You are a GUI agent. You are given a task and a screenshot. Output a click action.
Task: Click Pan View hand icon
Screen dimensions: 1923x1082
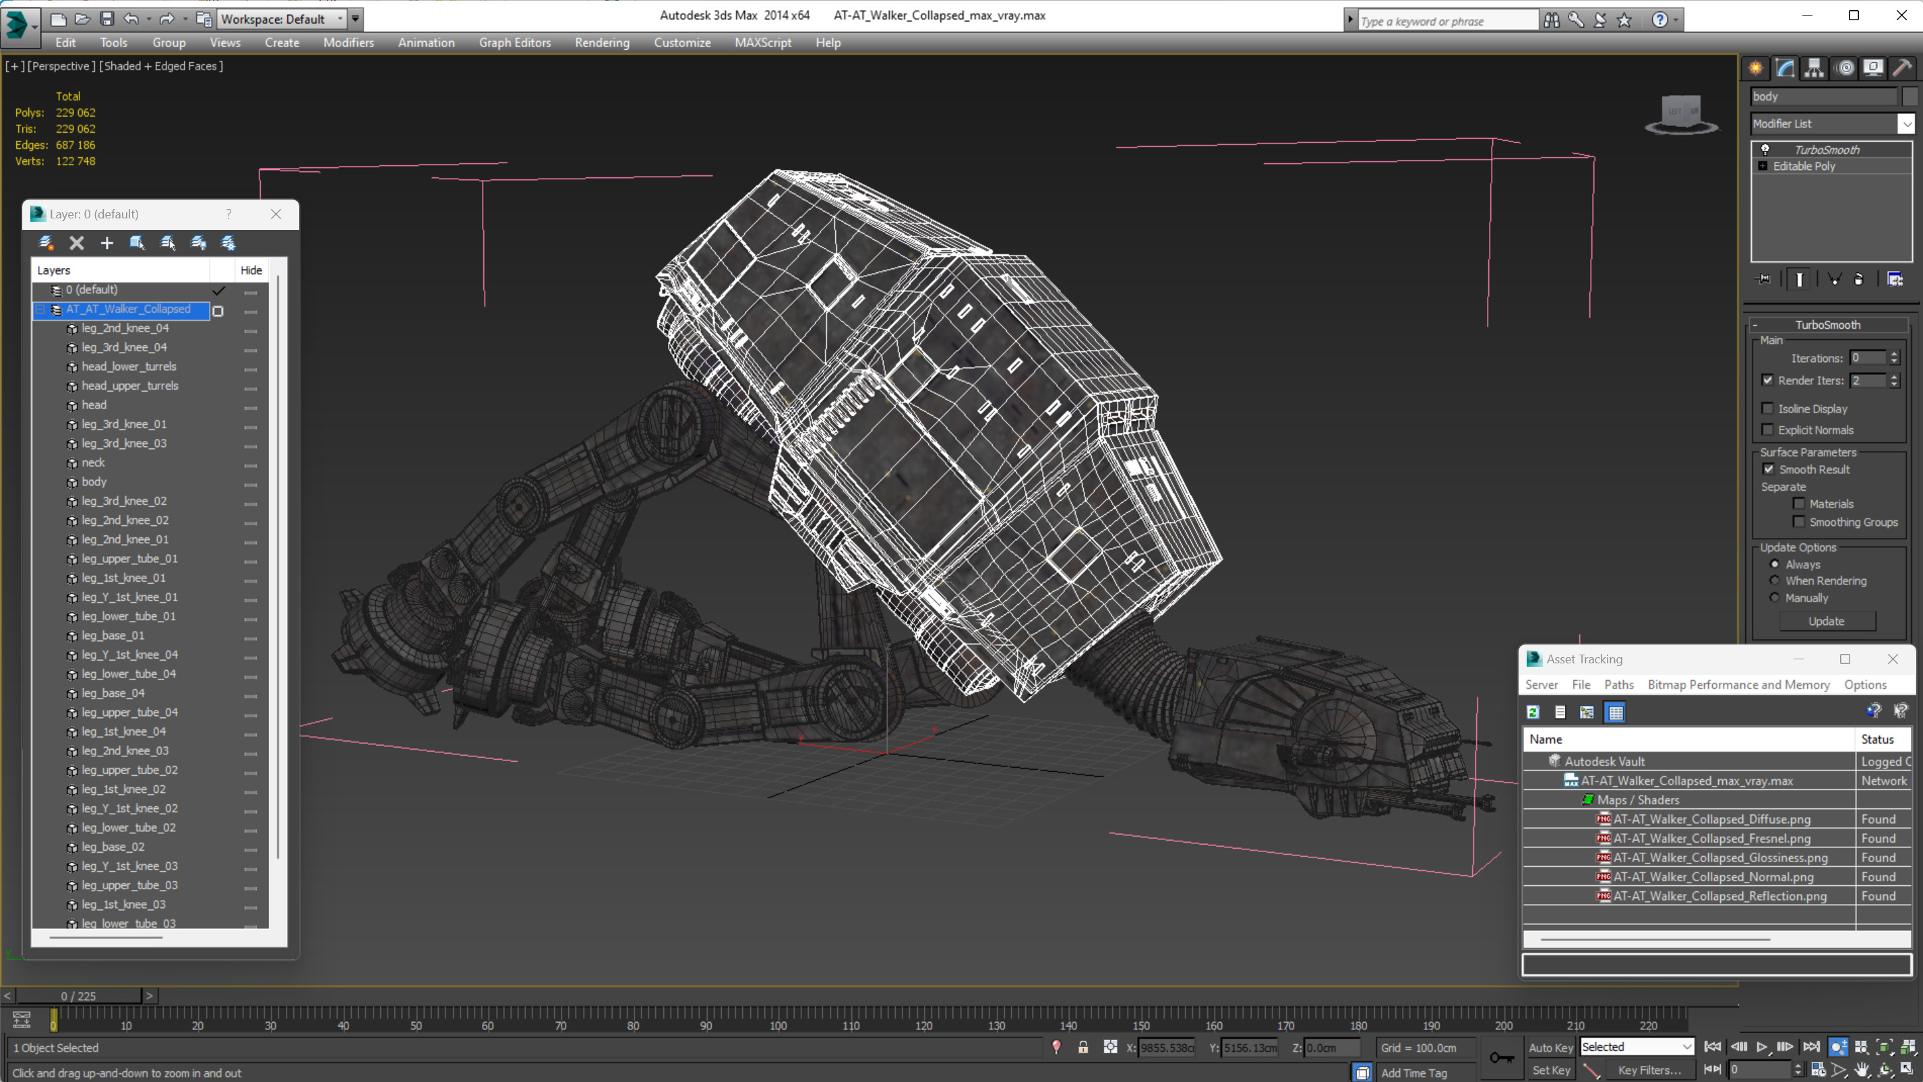click(x=1862, y=1070)
